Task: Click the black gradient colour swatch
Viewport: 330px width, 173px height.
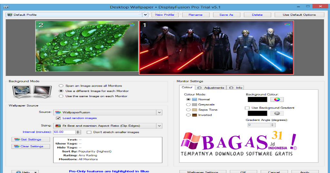Action: (x=257, y=114)
